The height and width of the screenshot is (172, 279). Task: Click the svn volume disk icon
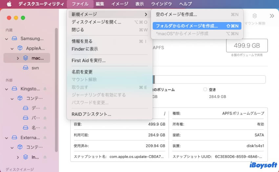tap(26, 68)
